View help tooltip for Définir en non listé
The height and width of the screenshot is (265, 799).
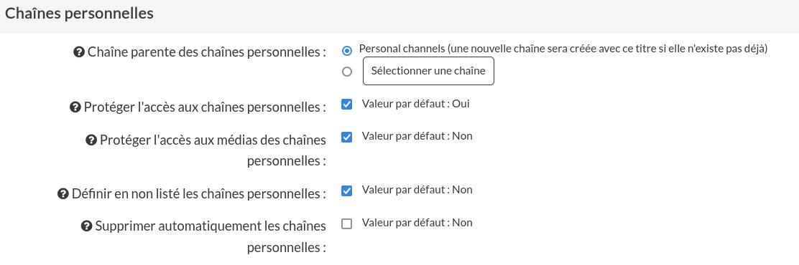point(63,193)
